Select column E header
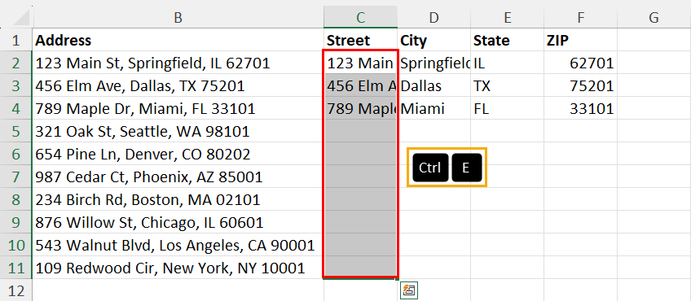691x301 pixels. click(x=507, y=17)
